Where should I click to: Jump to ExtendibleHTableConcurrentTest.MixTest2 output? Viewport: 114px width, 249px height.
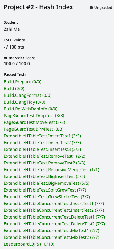tap(51, 237)
